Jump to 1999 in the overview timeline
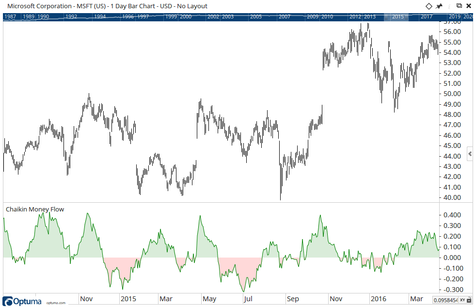 [x=171, y=16]
